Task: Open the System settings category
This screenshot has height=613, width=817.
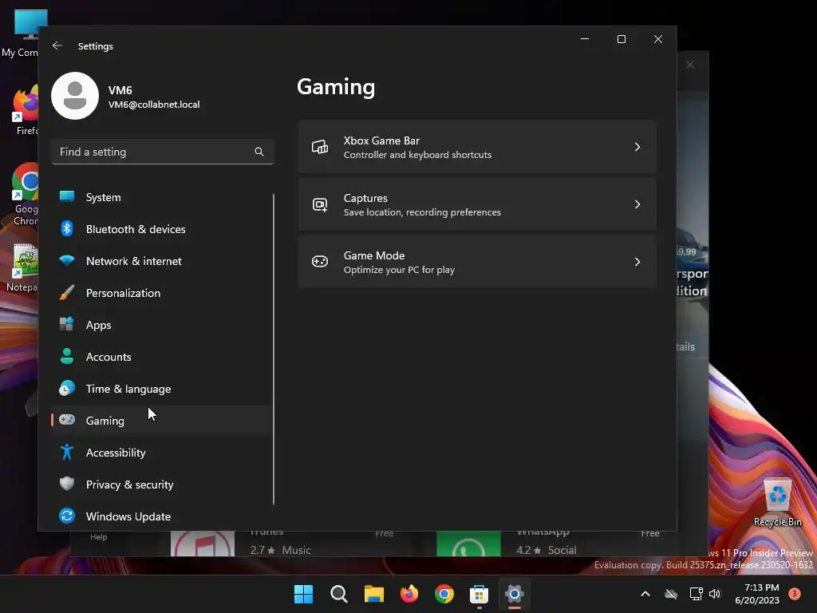Action: [162, 197]
